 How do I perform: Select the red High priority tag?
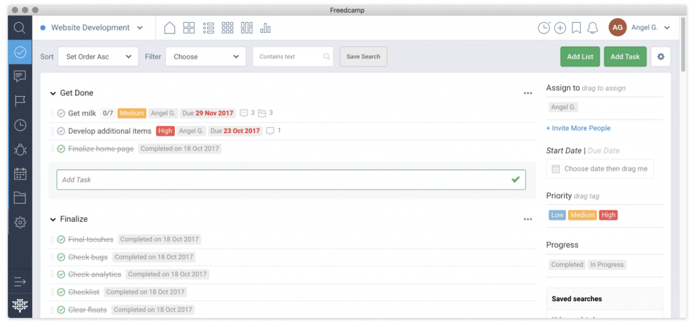tap(608, 215)
